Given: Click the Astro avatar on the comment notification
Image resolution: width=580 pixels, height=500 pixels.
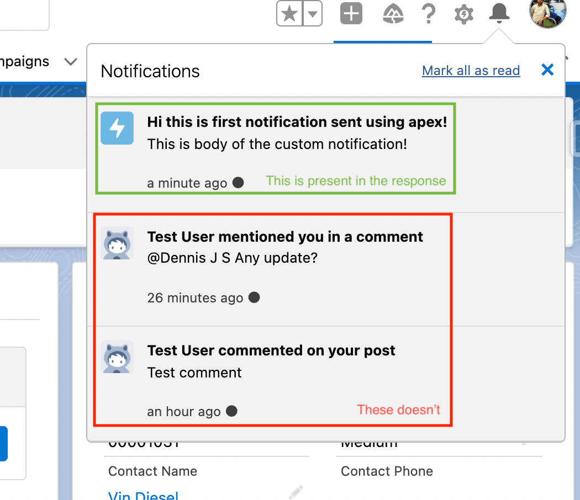Looking at the screenshot, I should point(117,357).
